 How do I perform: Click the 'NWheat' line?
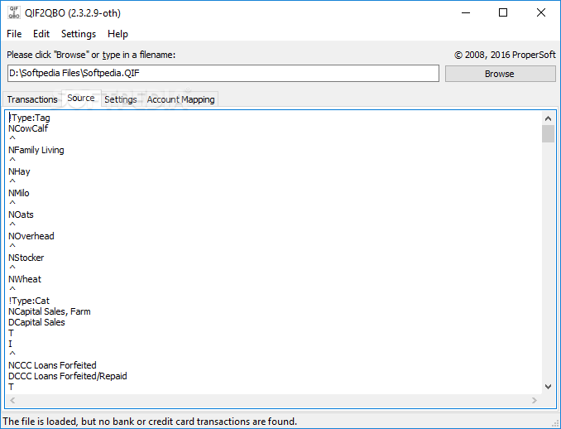[25, 279]
